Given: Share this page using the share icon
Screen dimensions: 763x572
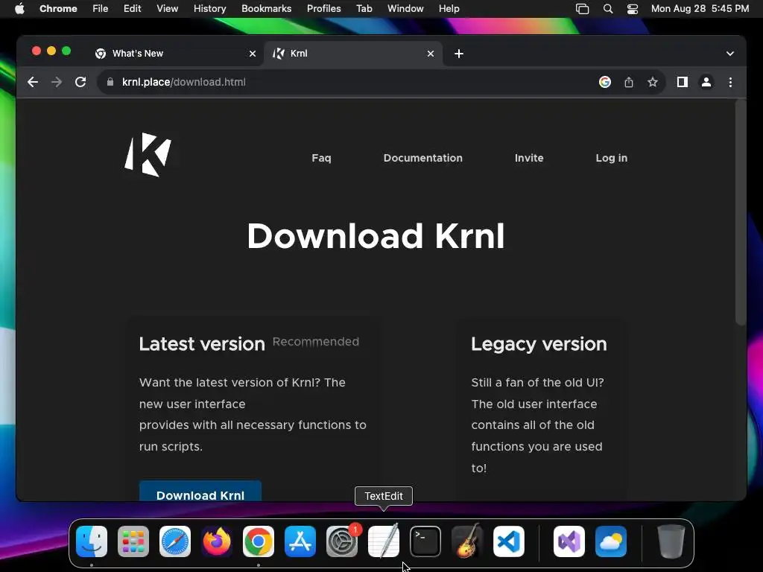Looking at the screenshot, I should [629, 82].
